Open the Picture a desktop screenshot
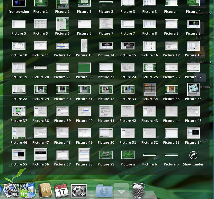Screen dimensions: 214x199 tap(128, 155)
